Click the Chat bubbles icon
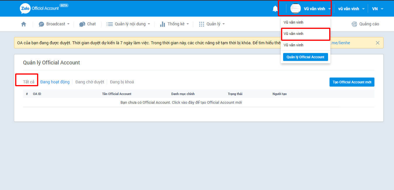Screen dimensions: 394x190 pyautogui.click(x=82, y=24)
